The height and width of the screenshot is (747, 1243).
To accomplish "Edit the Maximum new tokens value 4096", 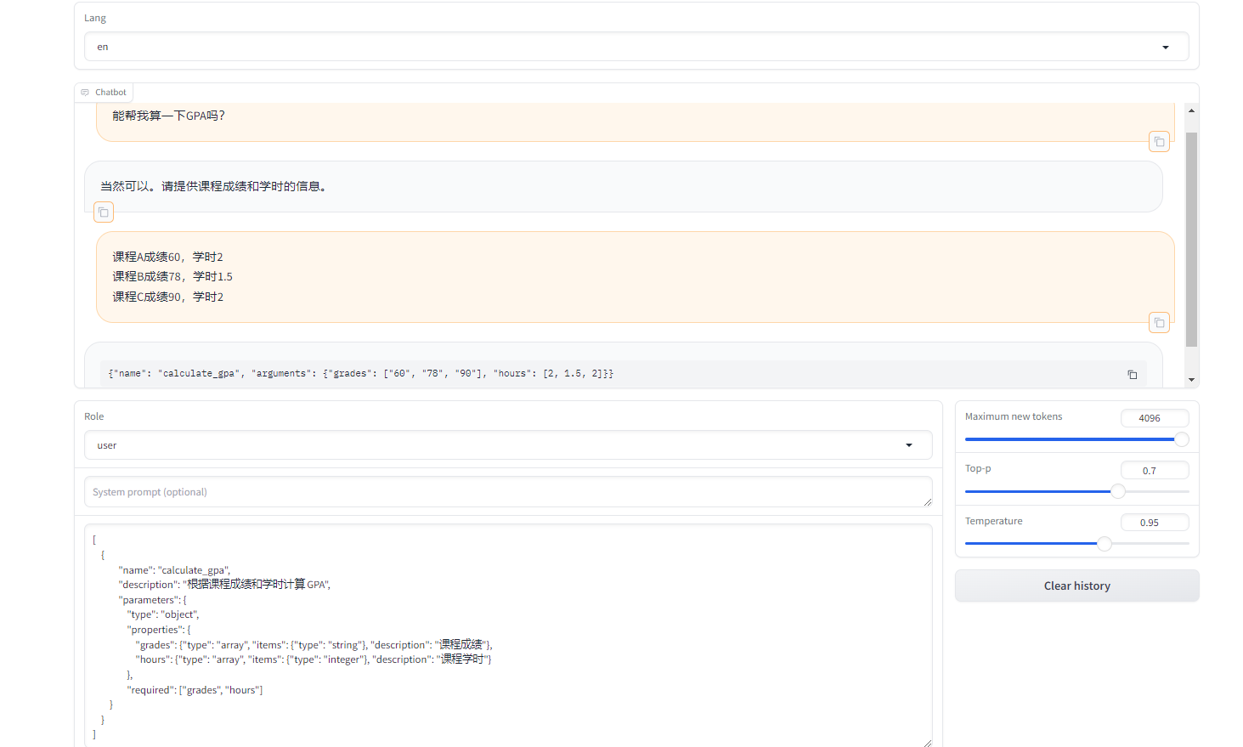I will [1155, 418].
